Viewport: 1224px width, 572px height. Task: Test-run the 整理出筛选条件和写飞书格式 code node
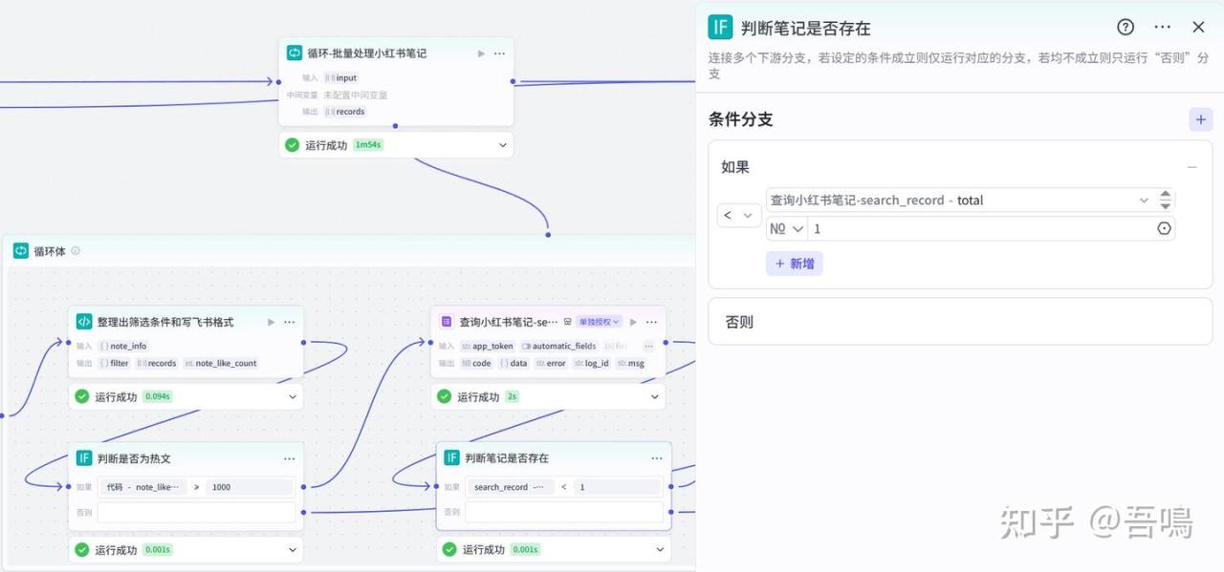click(x=271, y=322)
